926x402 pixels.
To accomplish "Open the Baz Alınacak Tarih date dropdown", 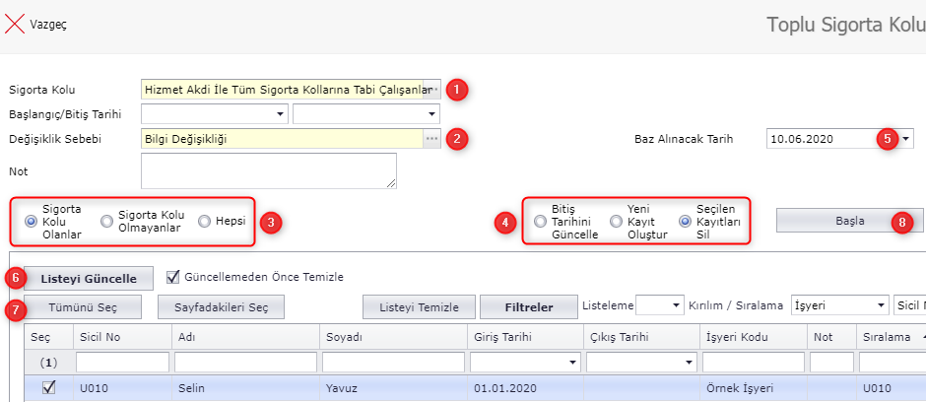I will pyautogui.click(x=905, y=139).
